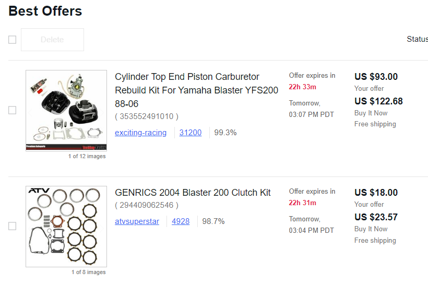Screen dimensions: 428x284
Task: Open the clutch kit gasket thumbnail
Action: (66, 227)
